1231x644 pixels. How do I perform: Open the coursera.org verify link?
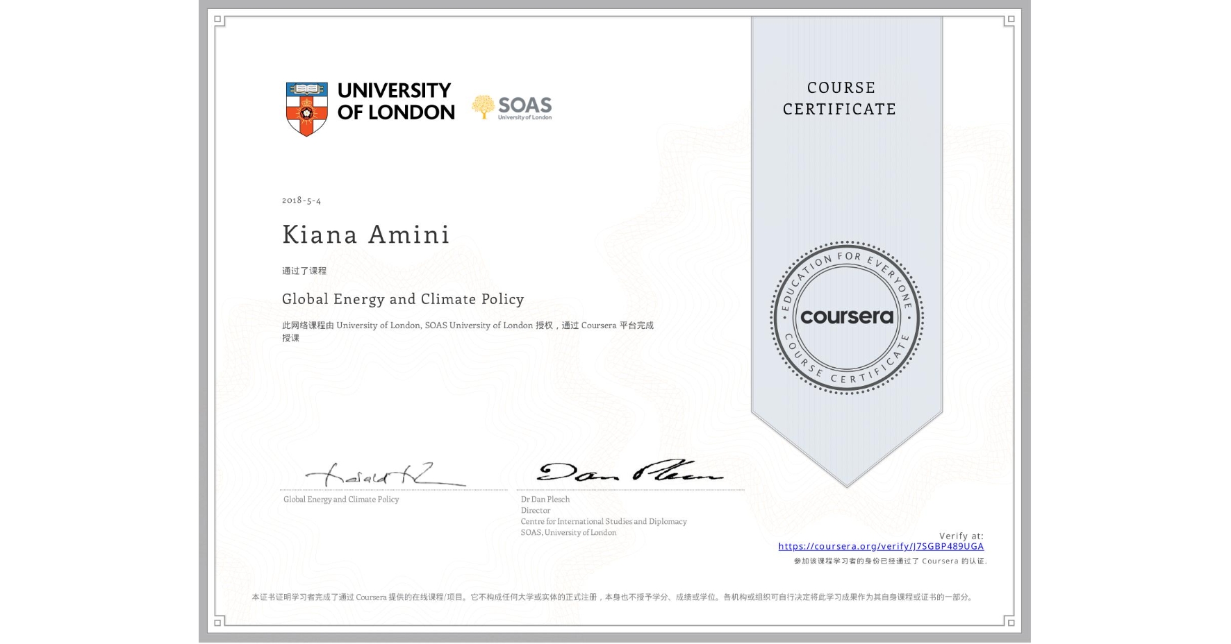coord(881,546)
